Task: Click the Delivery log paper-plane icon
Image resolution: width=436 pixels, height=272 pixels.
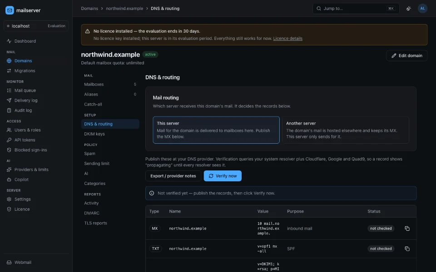Action: pos(9,101)
